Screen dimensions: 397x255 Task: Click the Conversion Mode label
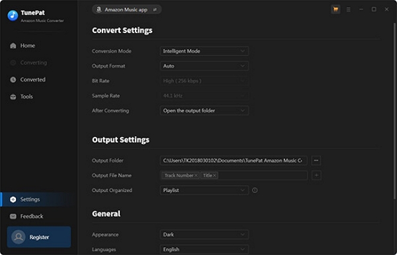[112, 51]
